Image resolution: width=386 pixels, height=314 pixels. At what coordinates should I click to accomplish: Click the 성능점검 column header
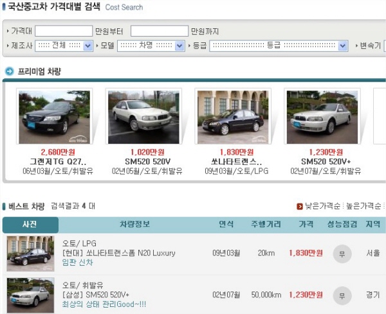click(342, 224)
